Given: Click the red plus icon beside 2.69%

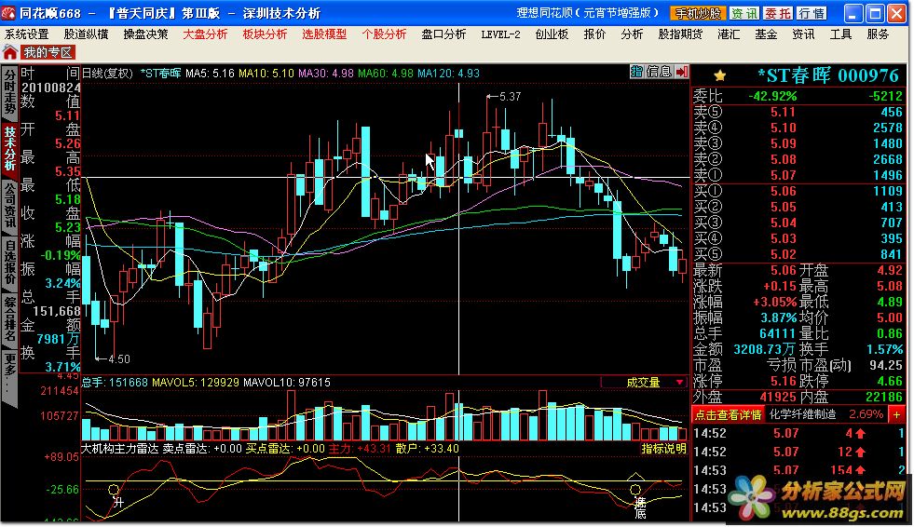Looking at the screenshot, I should (896, 414).
